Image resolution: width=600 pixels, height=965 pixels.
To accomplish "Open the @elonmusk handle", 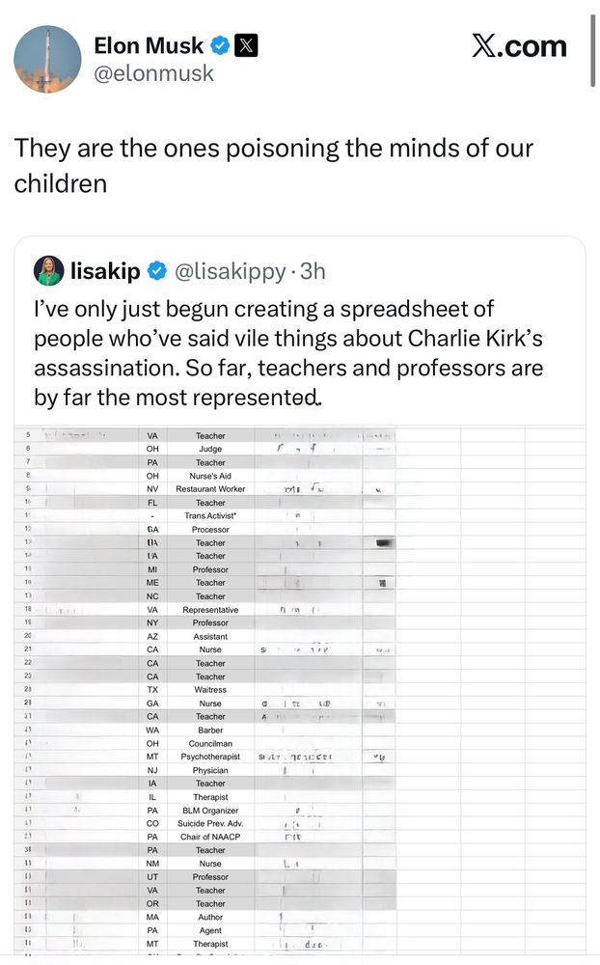I will [x=153, y=73].
